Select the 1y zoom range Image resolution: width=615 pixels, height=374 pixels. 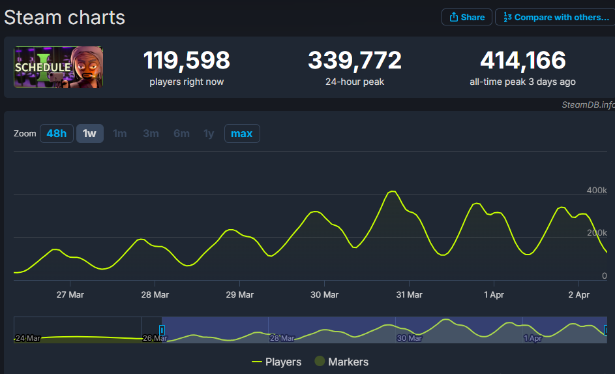[x=209, y=133]
